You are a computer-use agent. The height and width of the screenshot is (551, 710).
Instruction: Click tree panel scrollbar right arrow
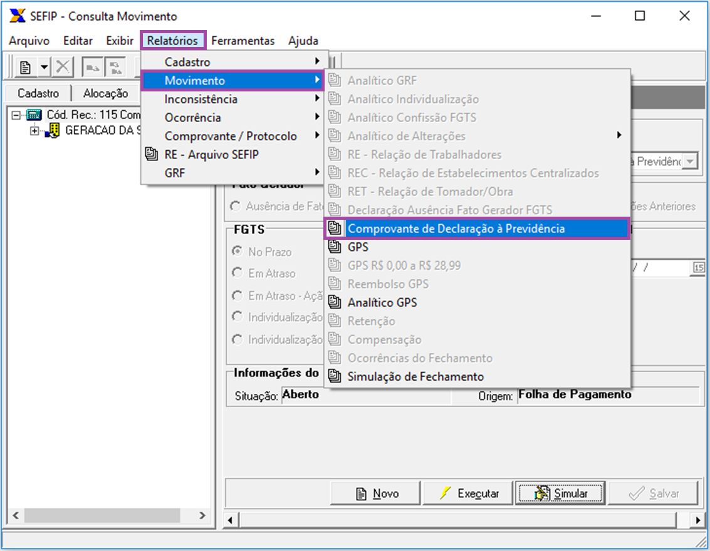(202, 515)
